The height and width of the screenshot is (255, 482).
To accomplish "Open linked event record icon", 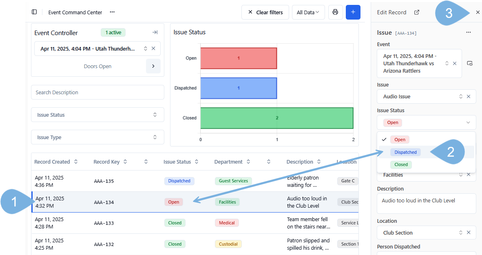I will coord(470,63).
